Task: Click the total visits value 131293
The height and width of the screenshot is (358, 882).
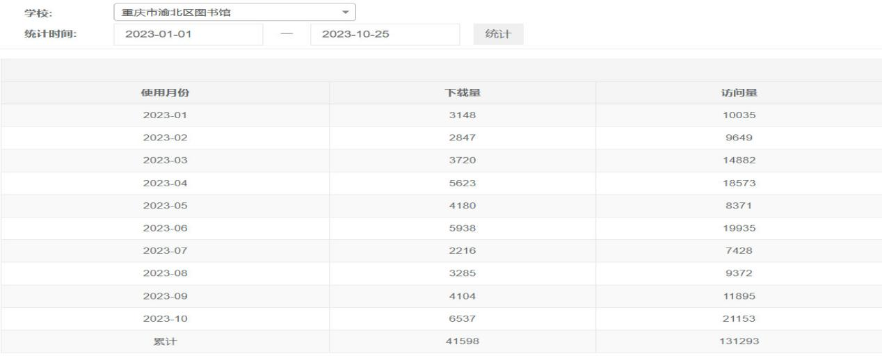Action: pos(739,341)
